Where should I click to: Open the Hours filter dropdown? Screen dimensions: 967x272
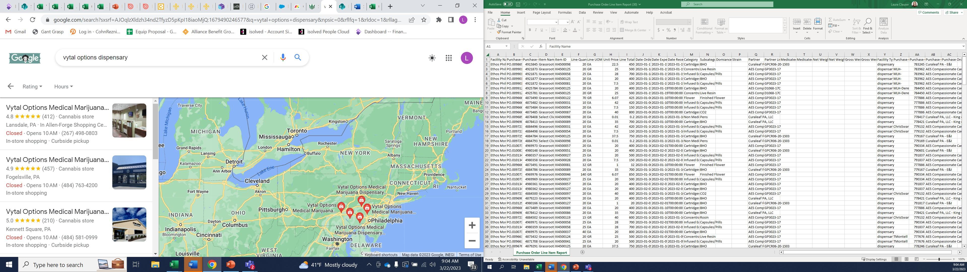[x=63, y=86]
